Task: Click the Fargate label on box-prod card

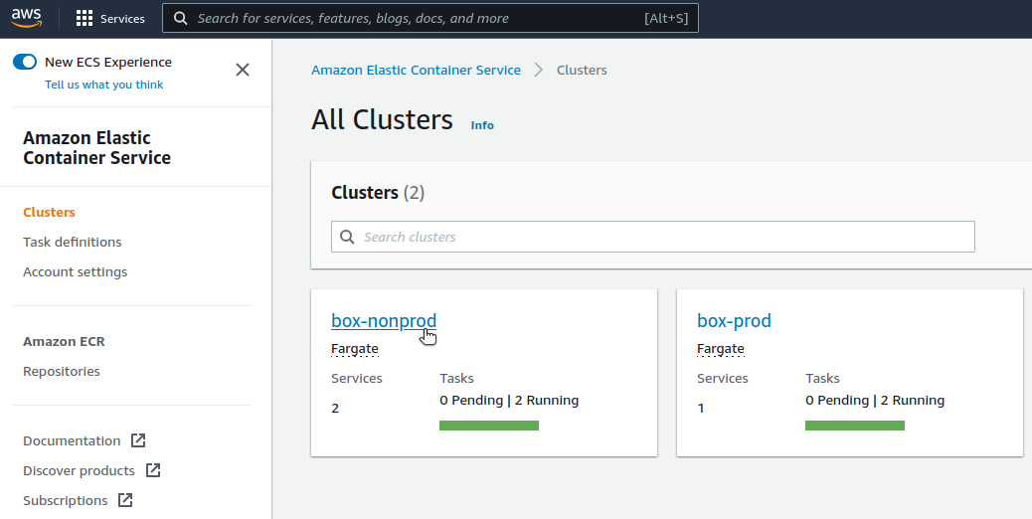Action: 721,349
